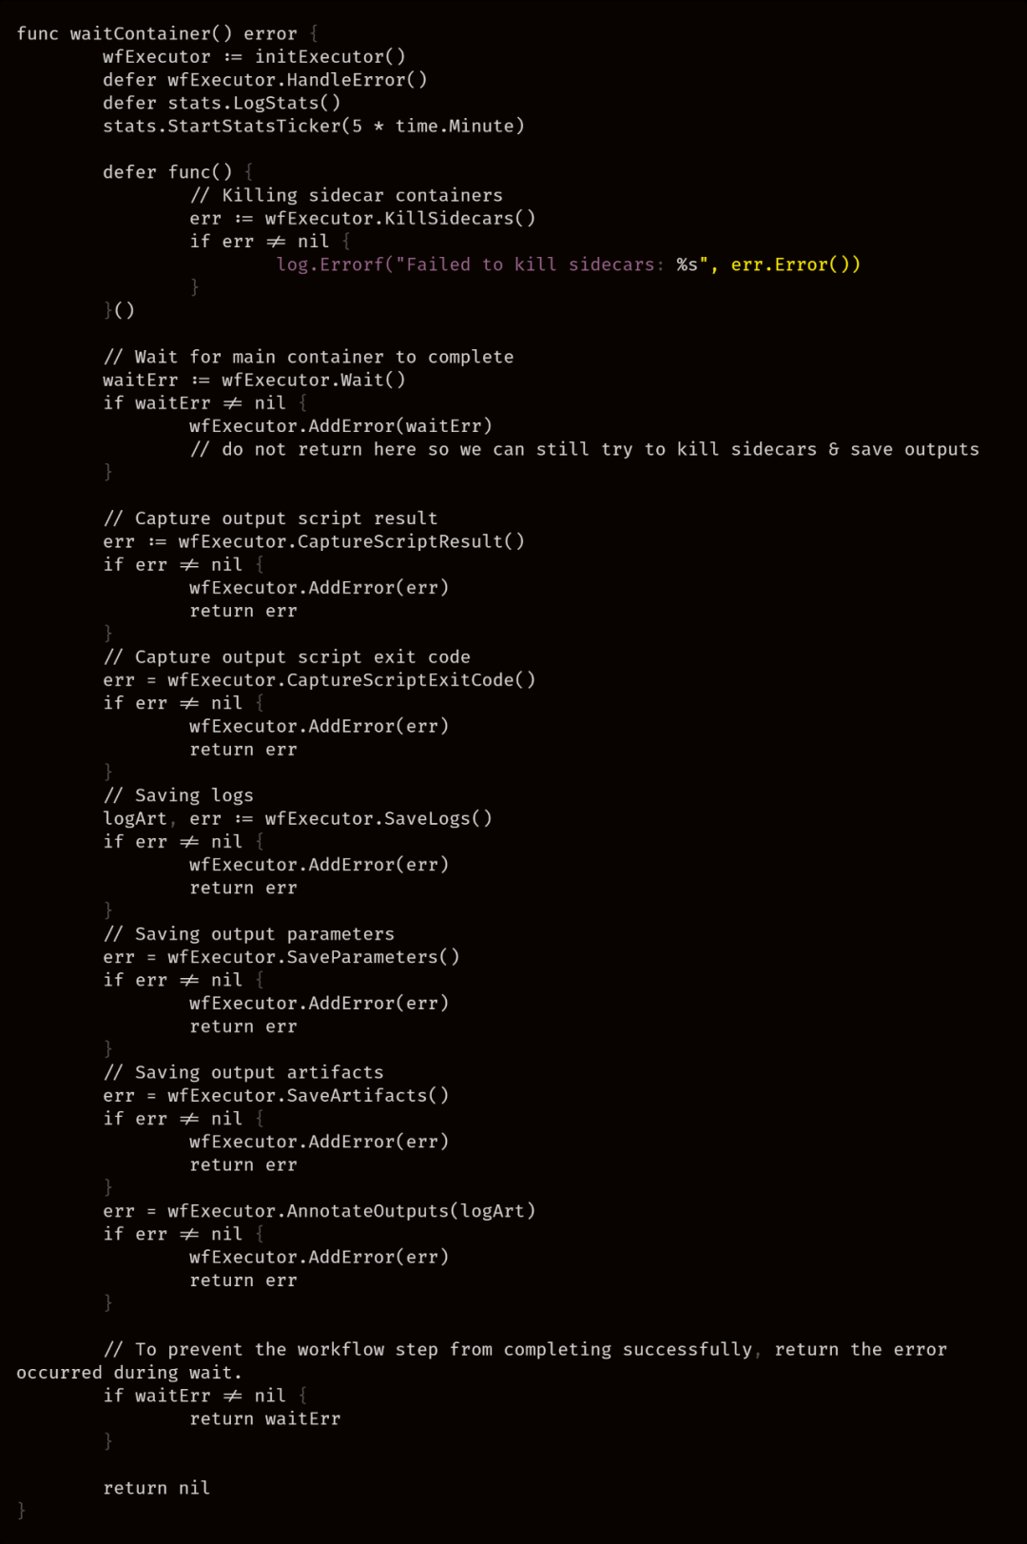Click wfExecutor.CaptureScriptResult() call

[x=352, y=541]
